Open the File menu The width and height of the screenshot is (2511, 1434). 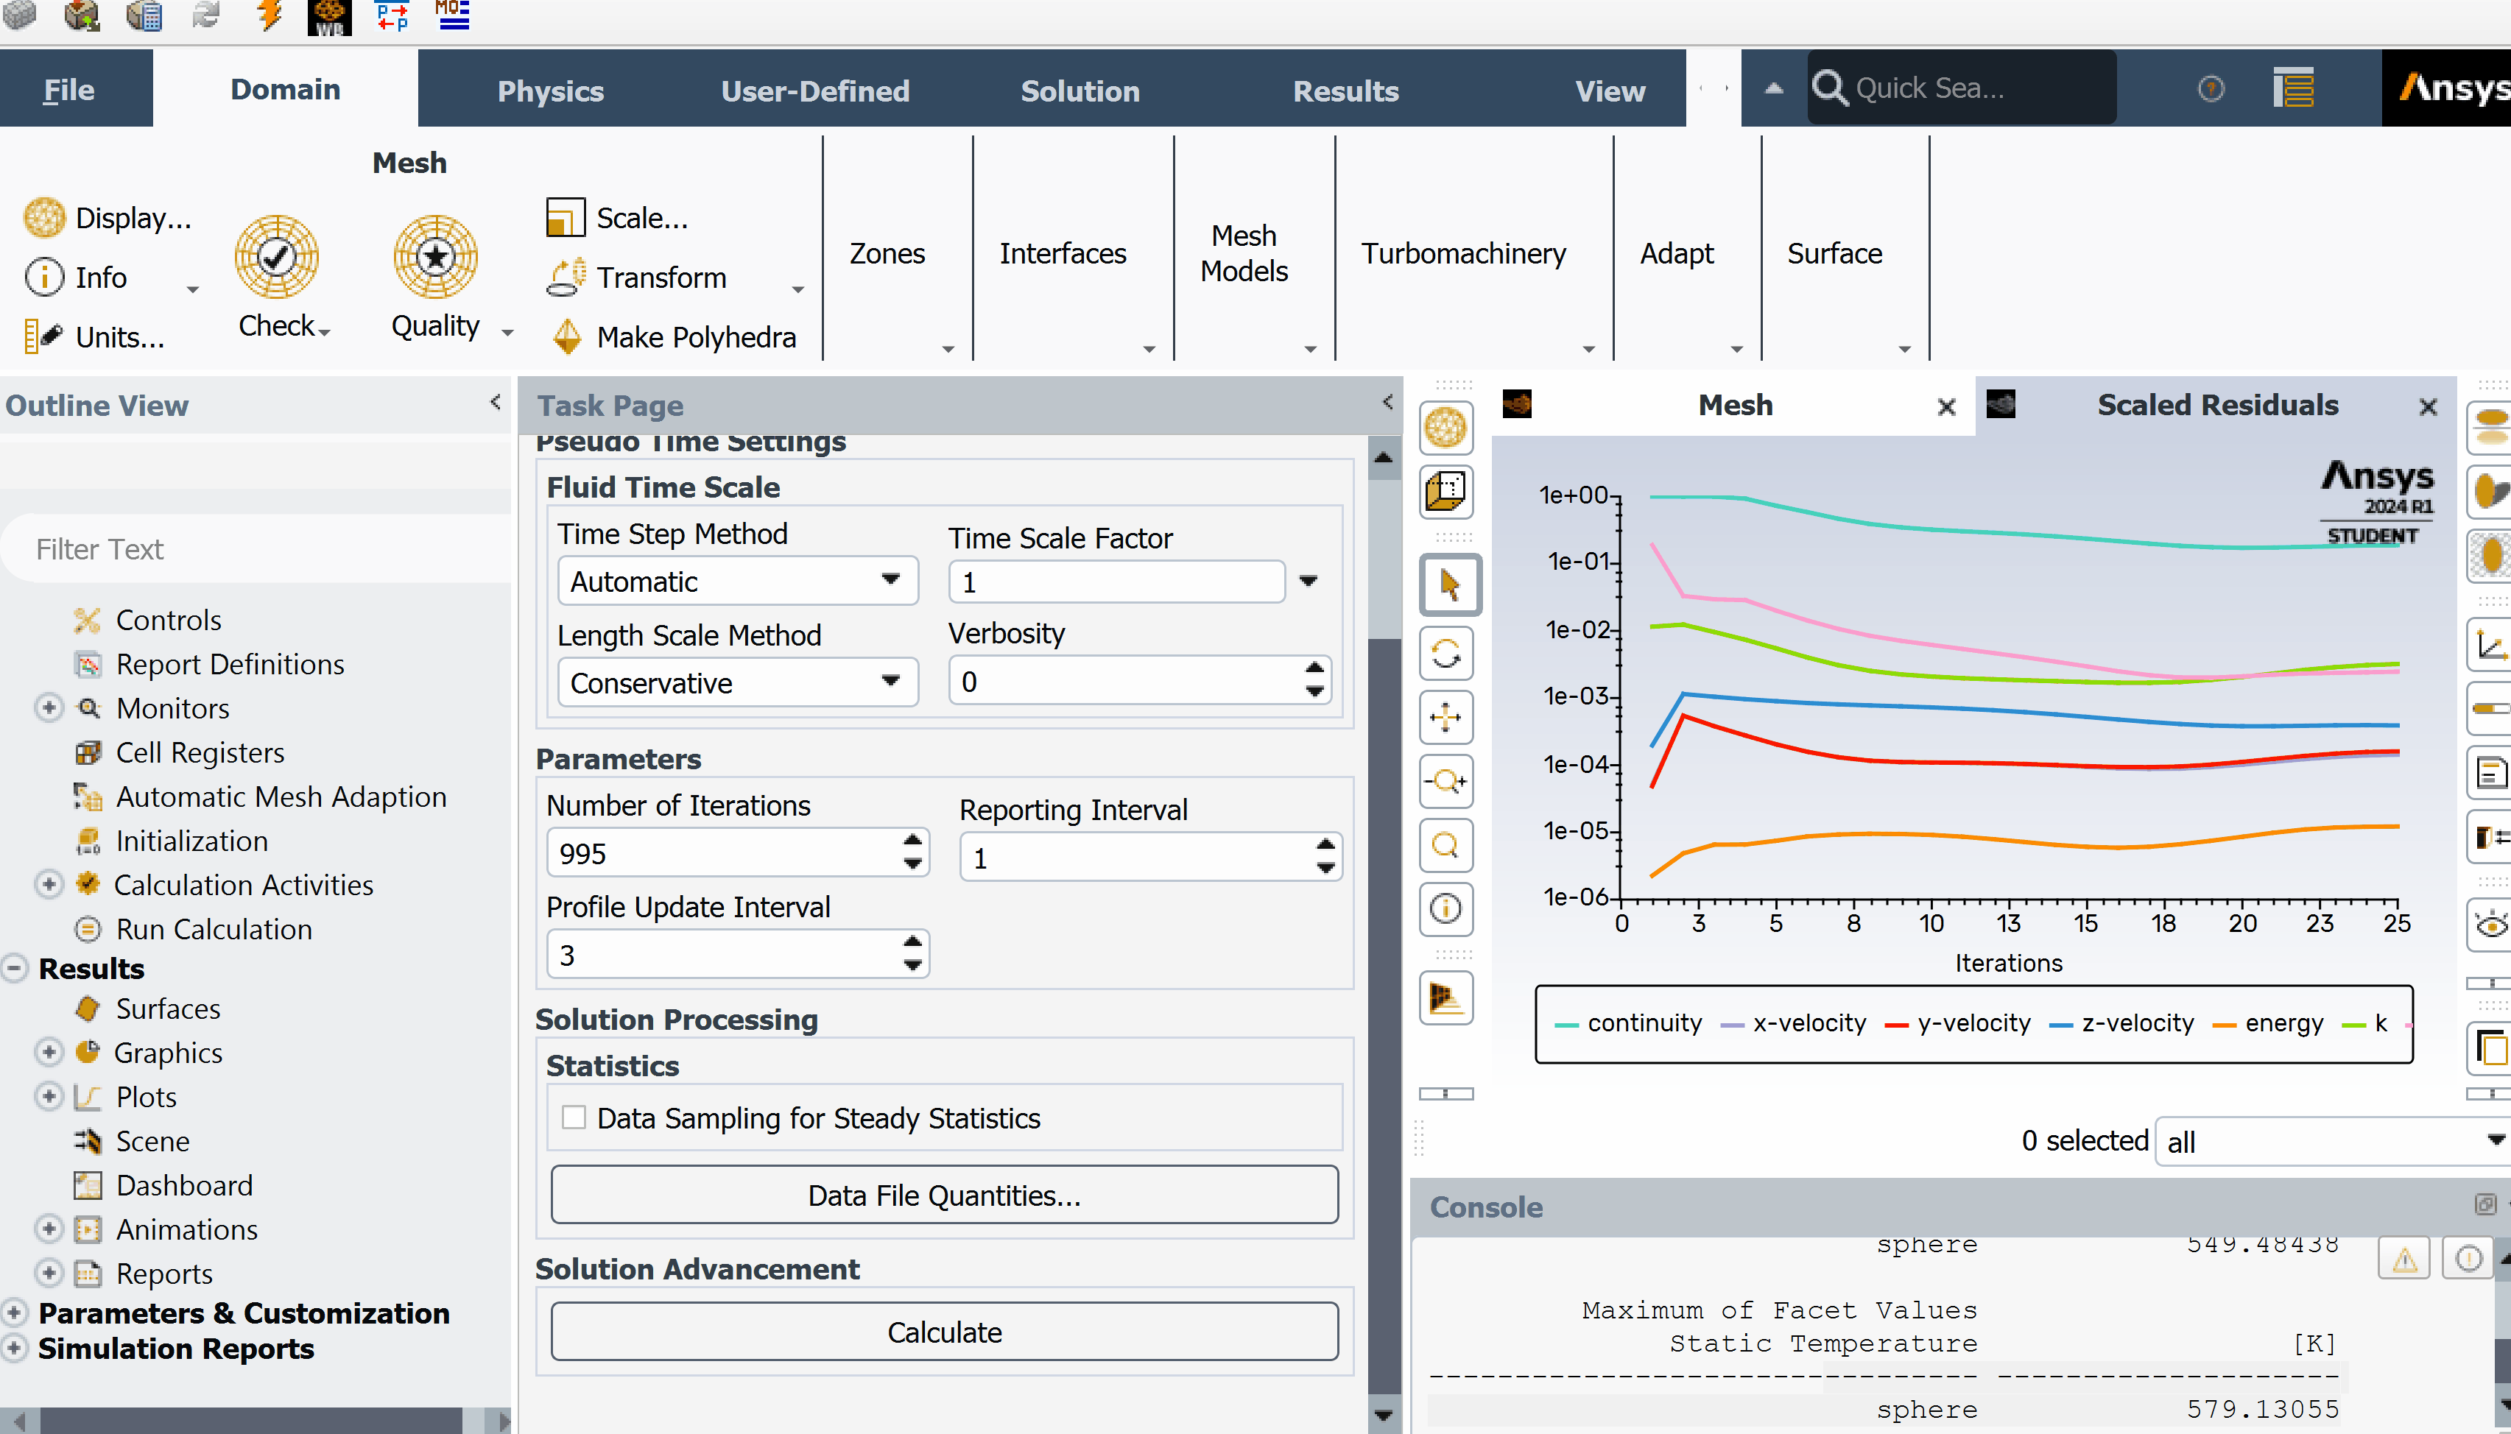coord(70,90)
